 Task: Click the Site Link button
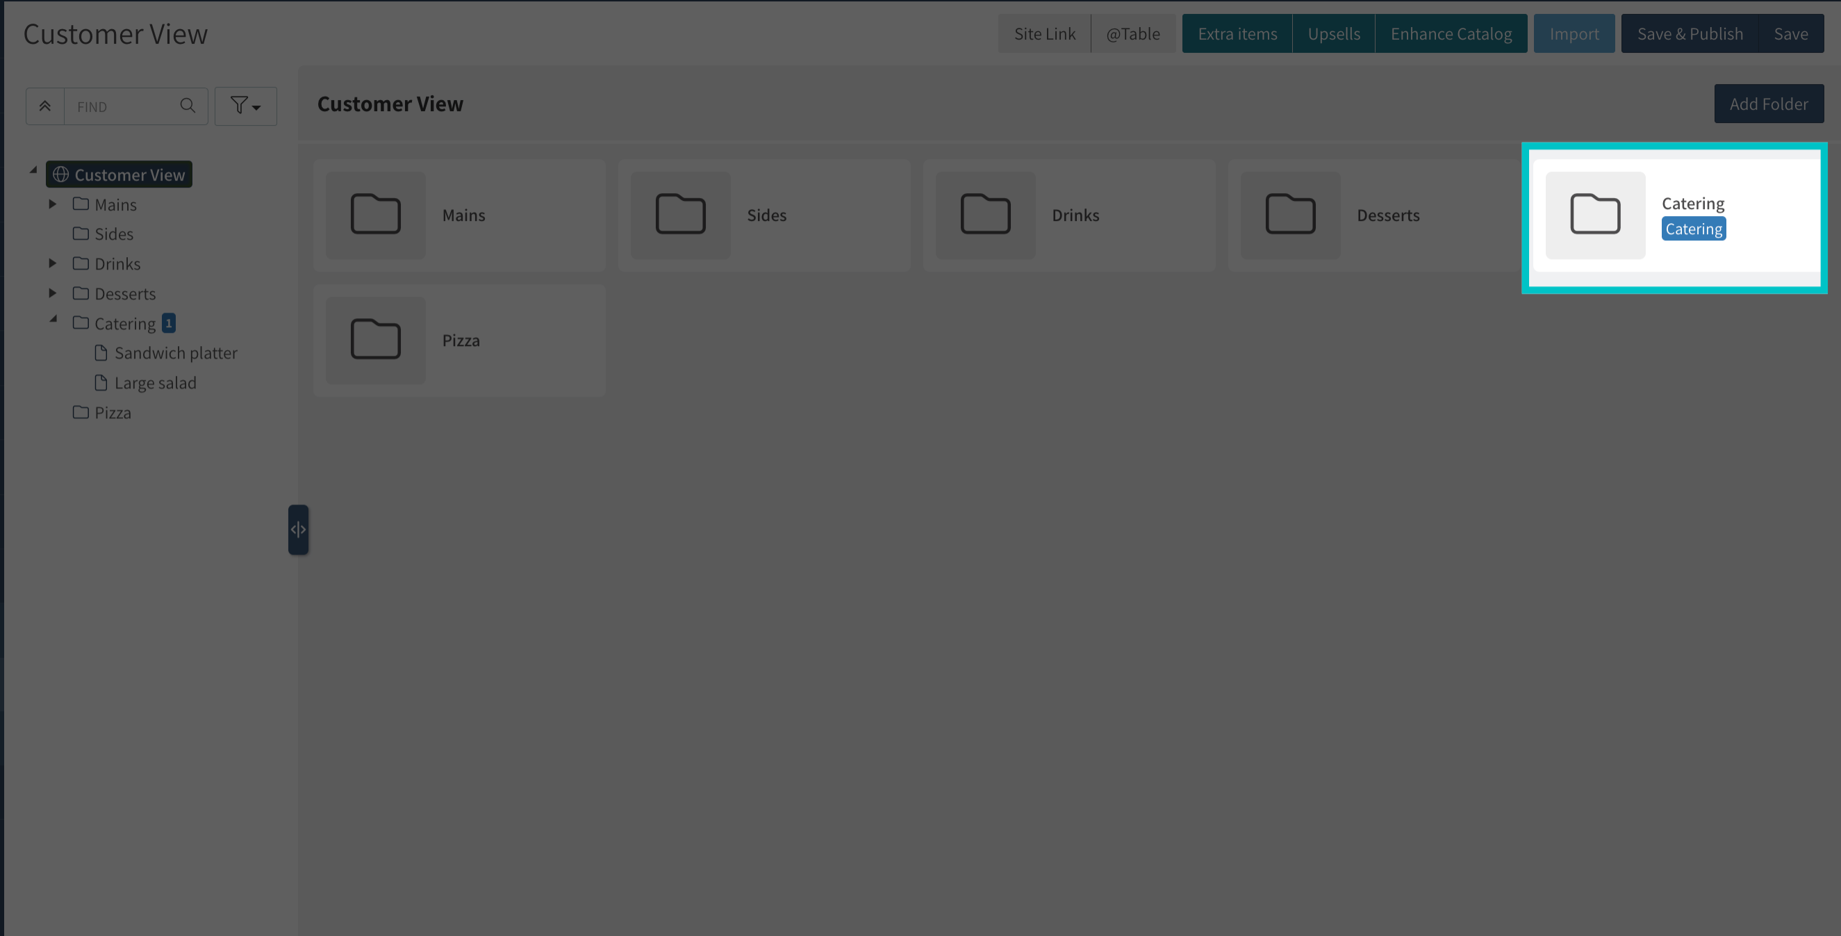pos(1044,33)
